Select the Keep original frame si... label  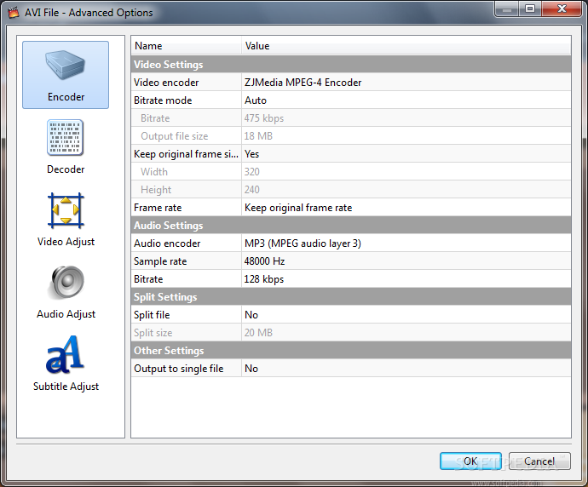point(187,154)
